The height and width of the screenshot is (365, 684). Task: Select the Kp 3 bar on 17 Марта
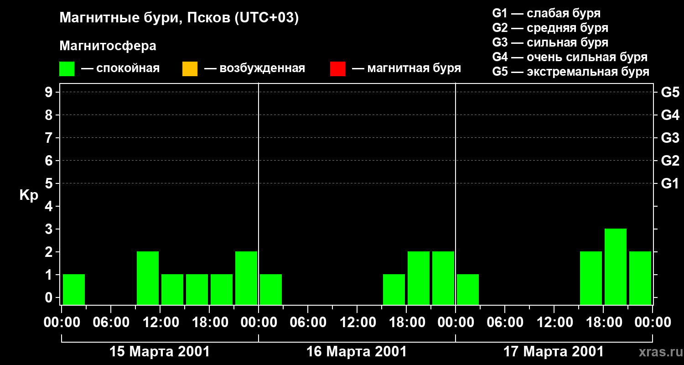[x=616, y=266]
